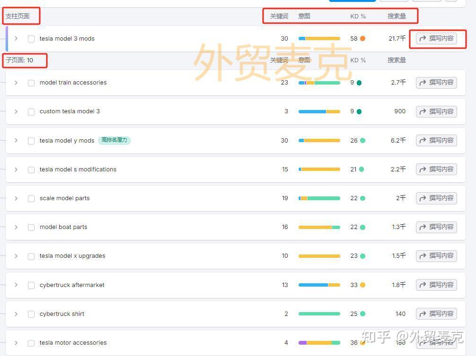Screen dimensions: 476x356
Task: Click the KD dot for tesla model s modifications
Action: pos(361,170)
